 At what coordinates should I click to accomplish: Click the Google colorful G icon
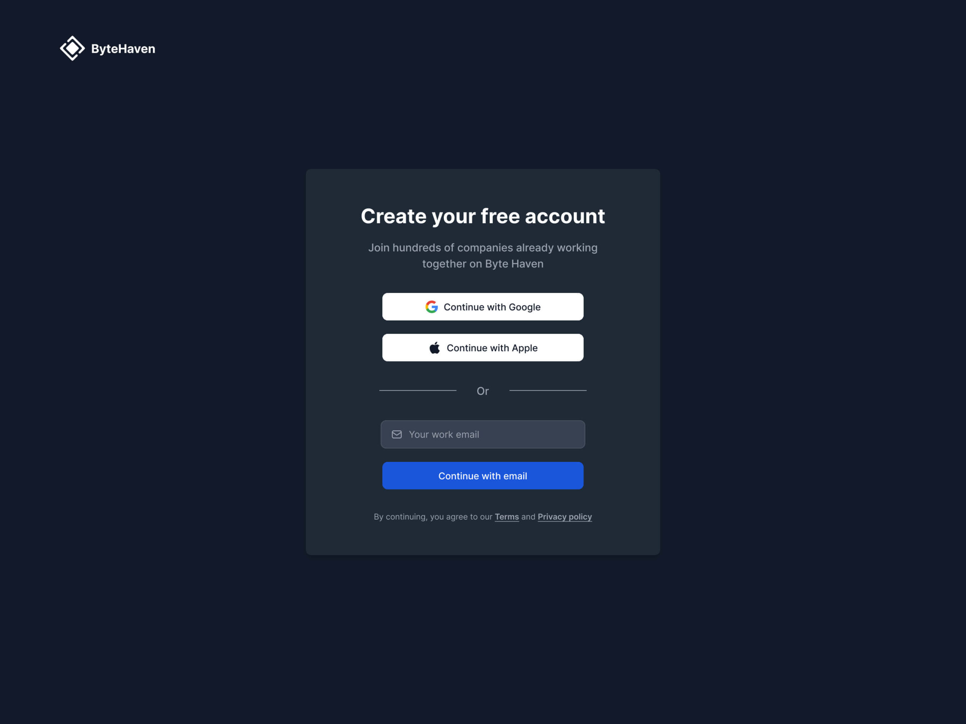coord(431,307)
